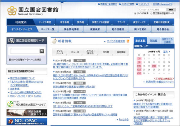
Task: Go to next month (翌月) in calendar
Action: pyautogui.click(x=165, y=51)
